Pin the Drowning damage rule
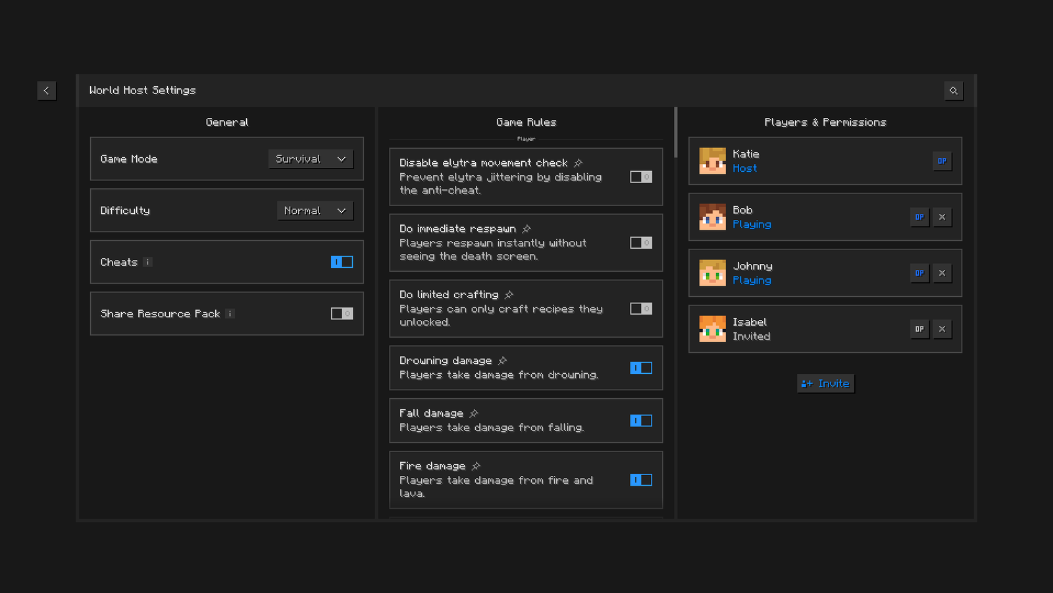Image resolution: width=1053 pixels, height=593 pixels. pos(503,361)
